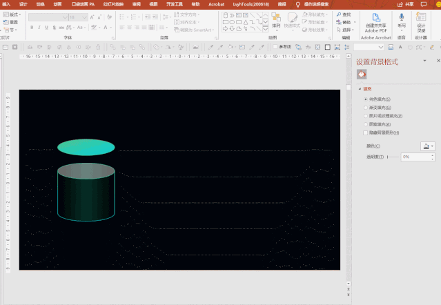Switch to the Animations (动画) tab
This screenshot has height=305, width=441.
(57, 4)
